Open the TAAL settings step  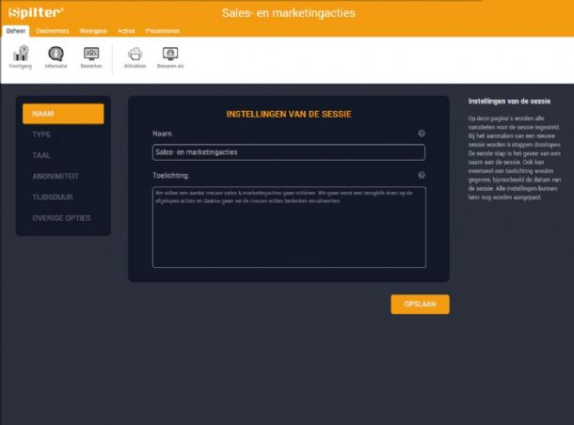(42, 155)
